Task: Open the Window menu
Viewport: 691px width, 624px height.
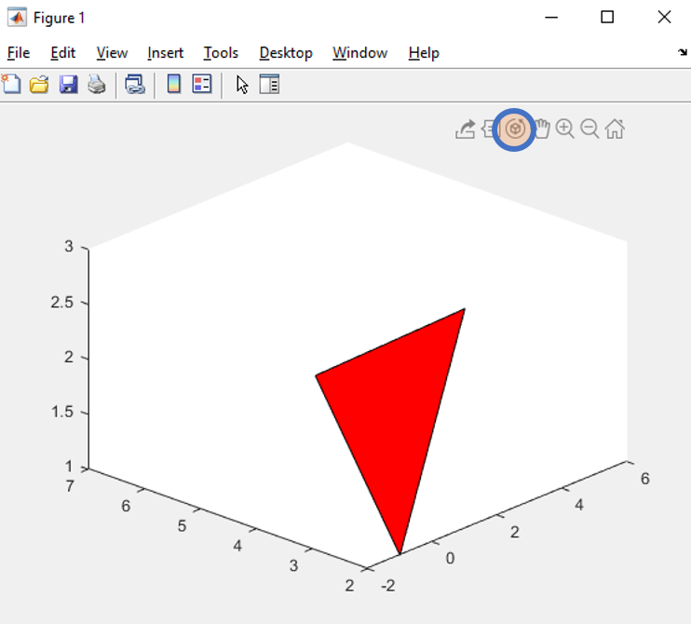Action: 360,53
